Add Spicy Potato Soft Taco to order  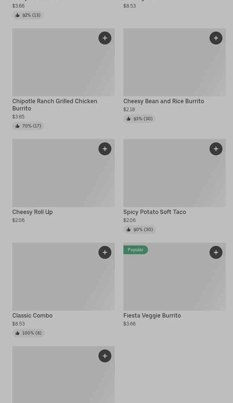(216, 149)
